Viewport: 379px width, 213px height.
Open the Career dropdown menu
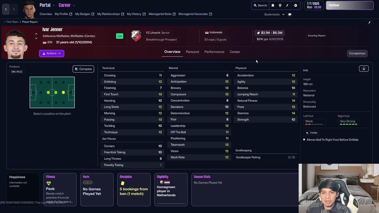tap(67, 5)
